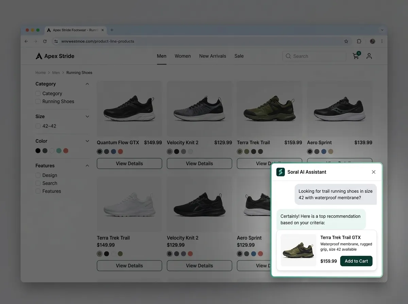Click the tab list chevron in browser
The height and width of the screenshot is (304, 408).
coord(382,30)
